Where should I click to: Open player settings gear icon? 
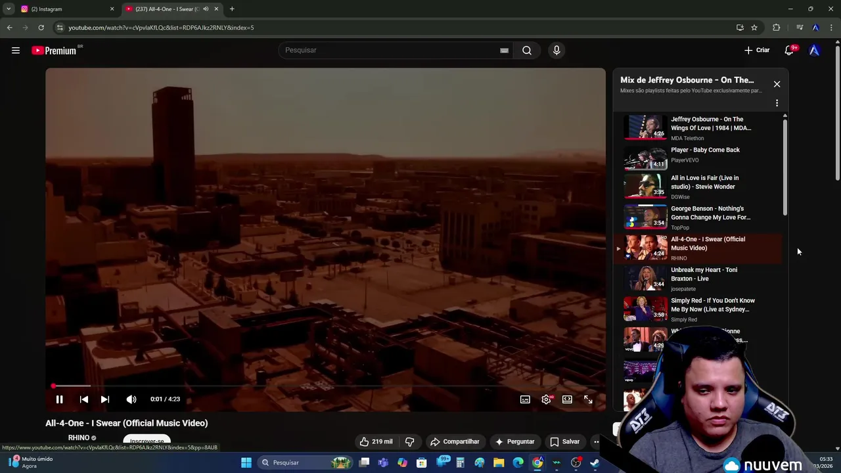(546, 399)
